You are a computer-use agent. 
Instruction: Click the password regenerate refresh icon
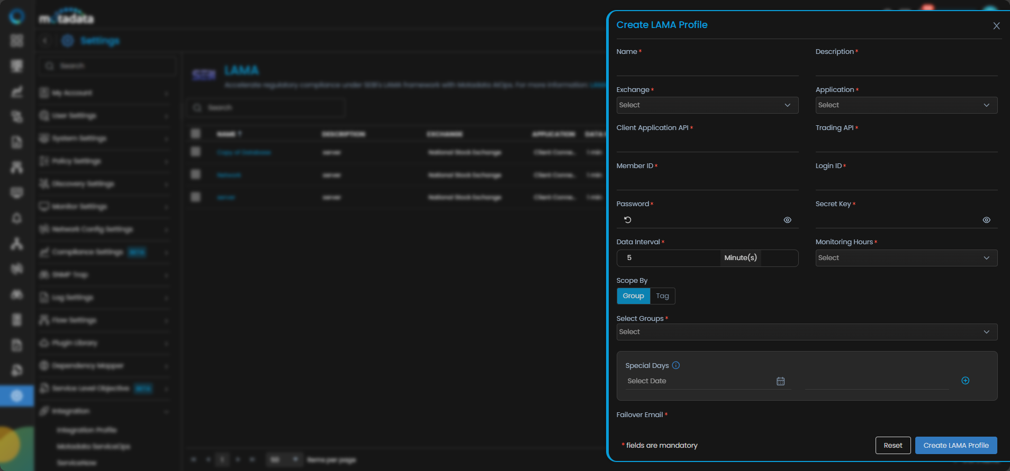(628, 220)
